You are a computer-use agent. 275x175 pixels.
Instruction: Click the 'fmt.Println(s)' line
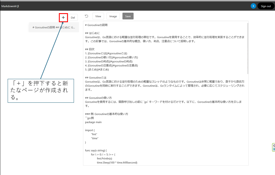pyautogui.click(x=105, y=159)
